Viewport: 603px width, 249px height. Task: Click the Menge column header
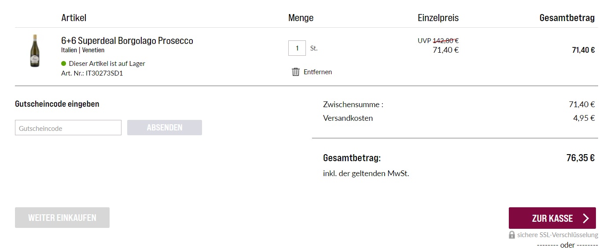[x=301, y=18]
